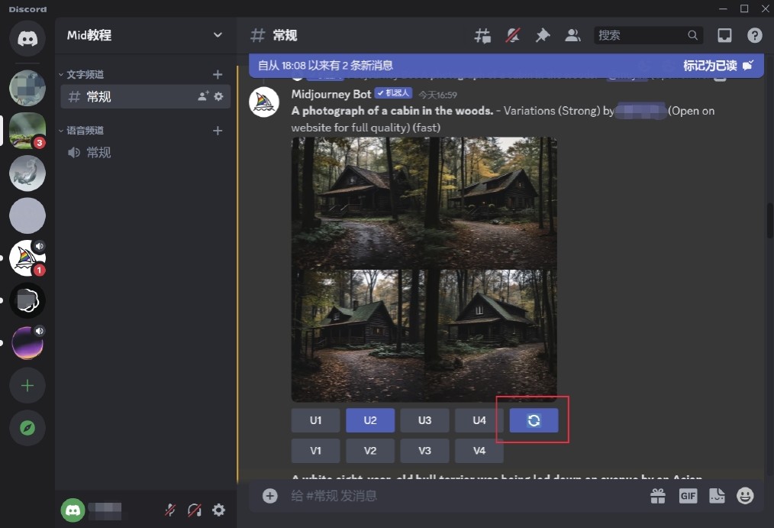The height and width of the screenshot is (528, 774).
Task: Open the black swirl server icon
Action: point(27,300)
